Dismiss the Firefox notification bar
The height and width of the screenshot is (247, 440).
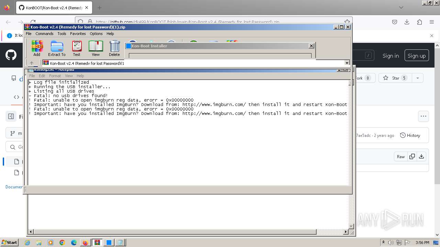432,35
